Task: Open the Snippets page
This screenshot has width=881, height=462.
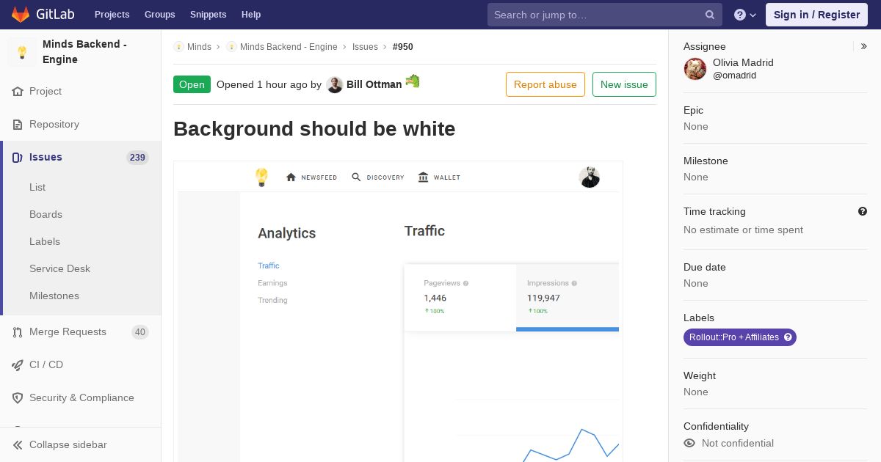Action: [x=209, y=15]
